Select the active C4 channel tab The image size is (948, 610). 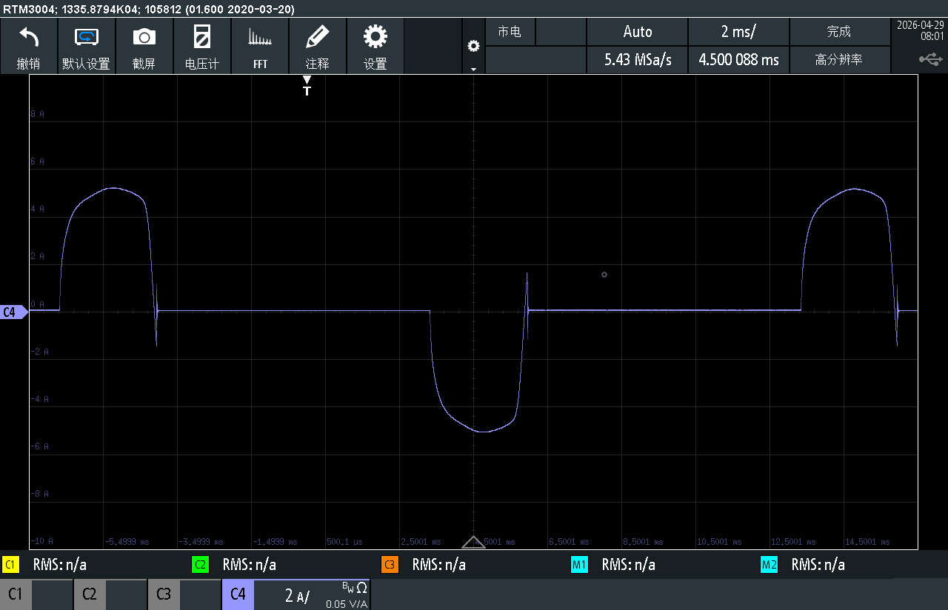[238, 594]
